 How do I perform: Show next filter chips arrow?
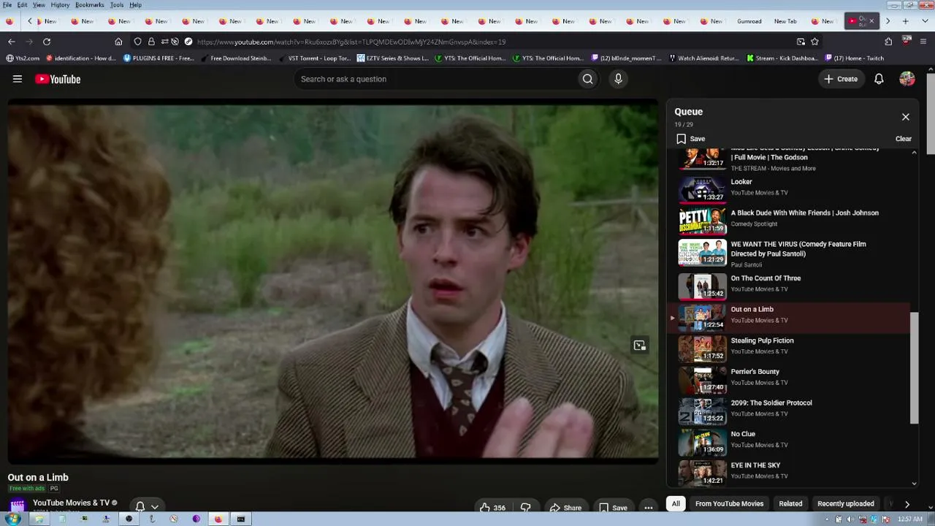(907, 503)
